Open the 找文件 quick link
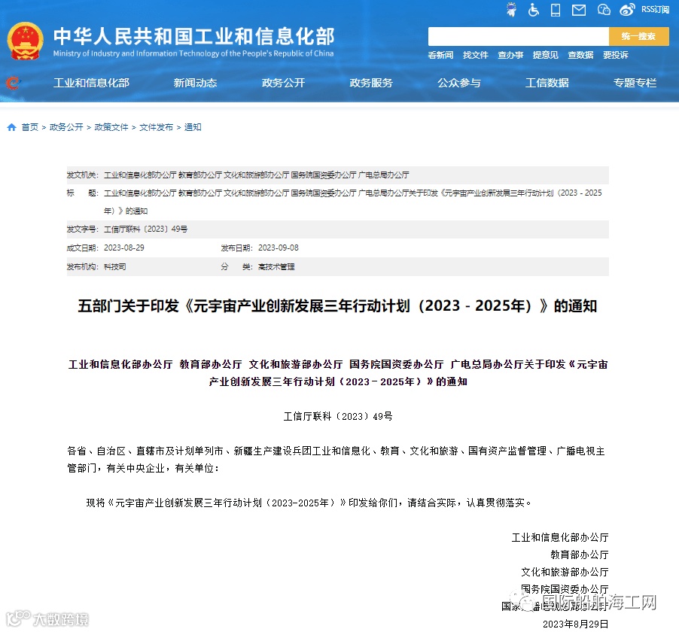The height and width of the screenshot is (632, 679). pos(476,55)
